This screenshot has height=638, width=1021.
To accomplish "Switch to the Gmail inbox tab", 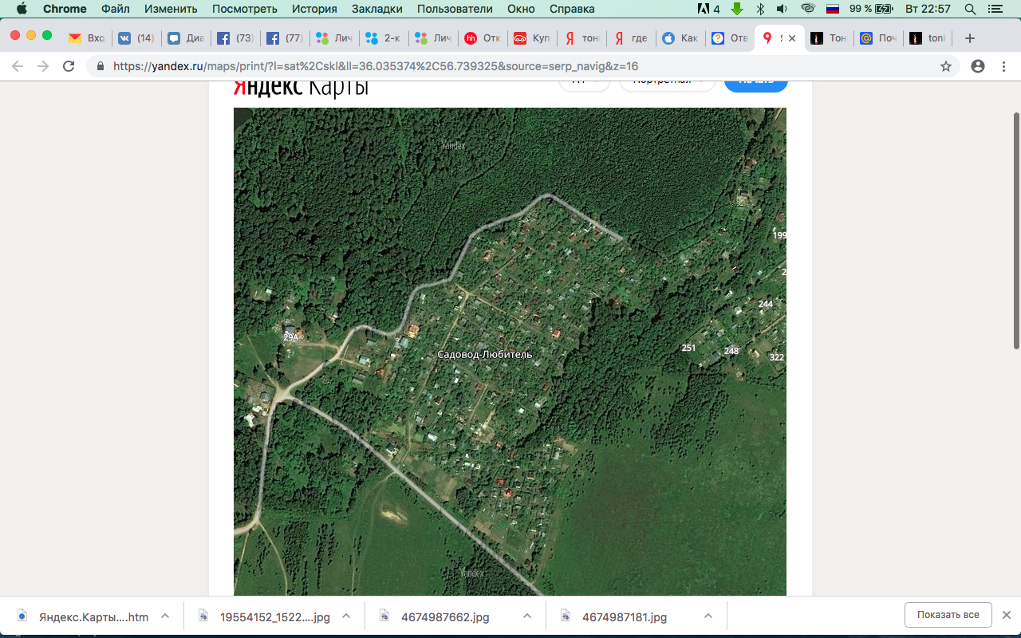I will [87, 37].
